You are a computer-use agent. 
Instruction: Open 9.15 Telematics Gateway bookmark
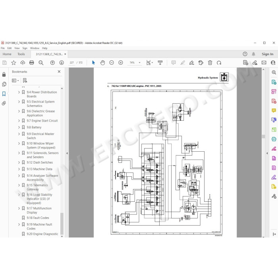37,187
